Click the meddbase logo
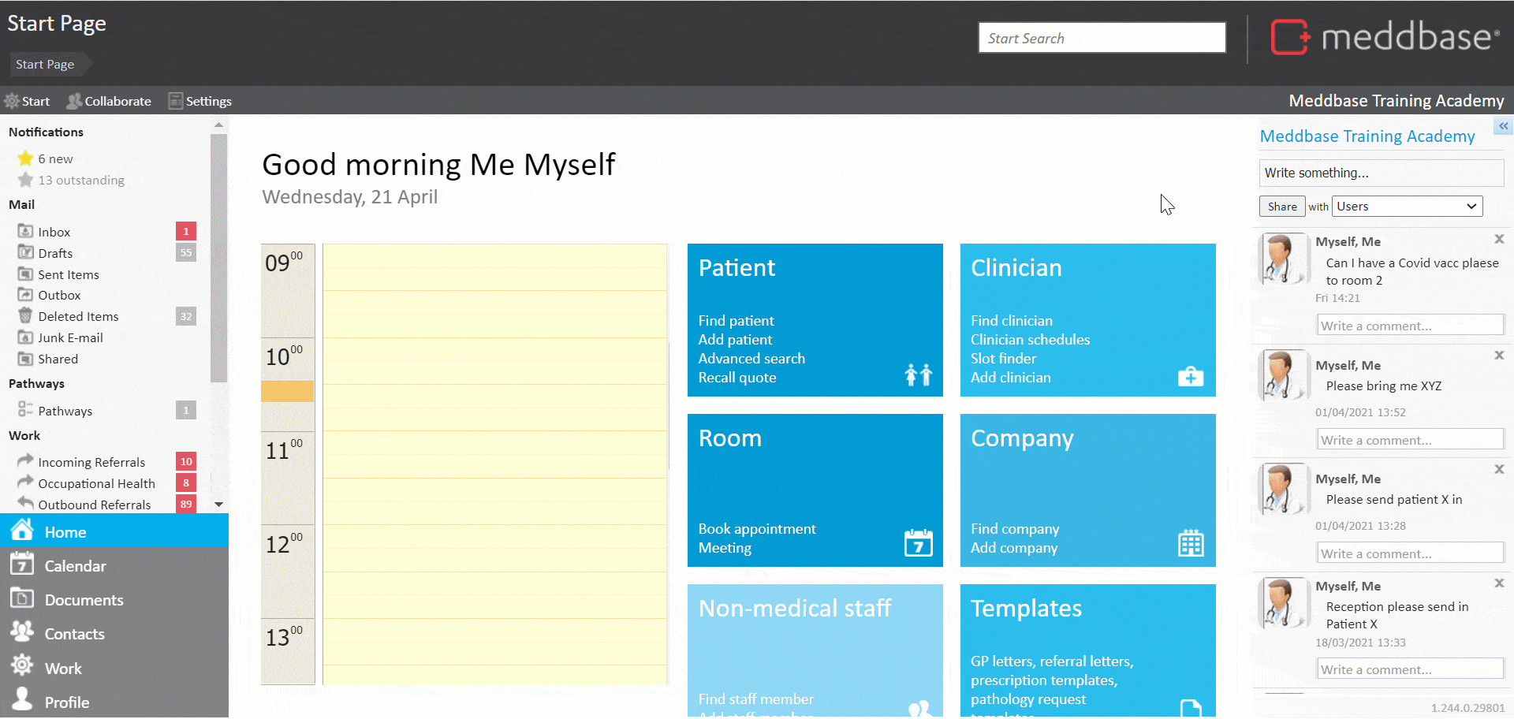The image size is (1514, 719). pyautogui.click(x=1385, y=37)
